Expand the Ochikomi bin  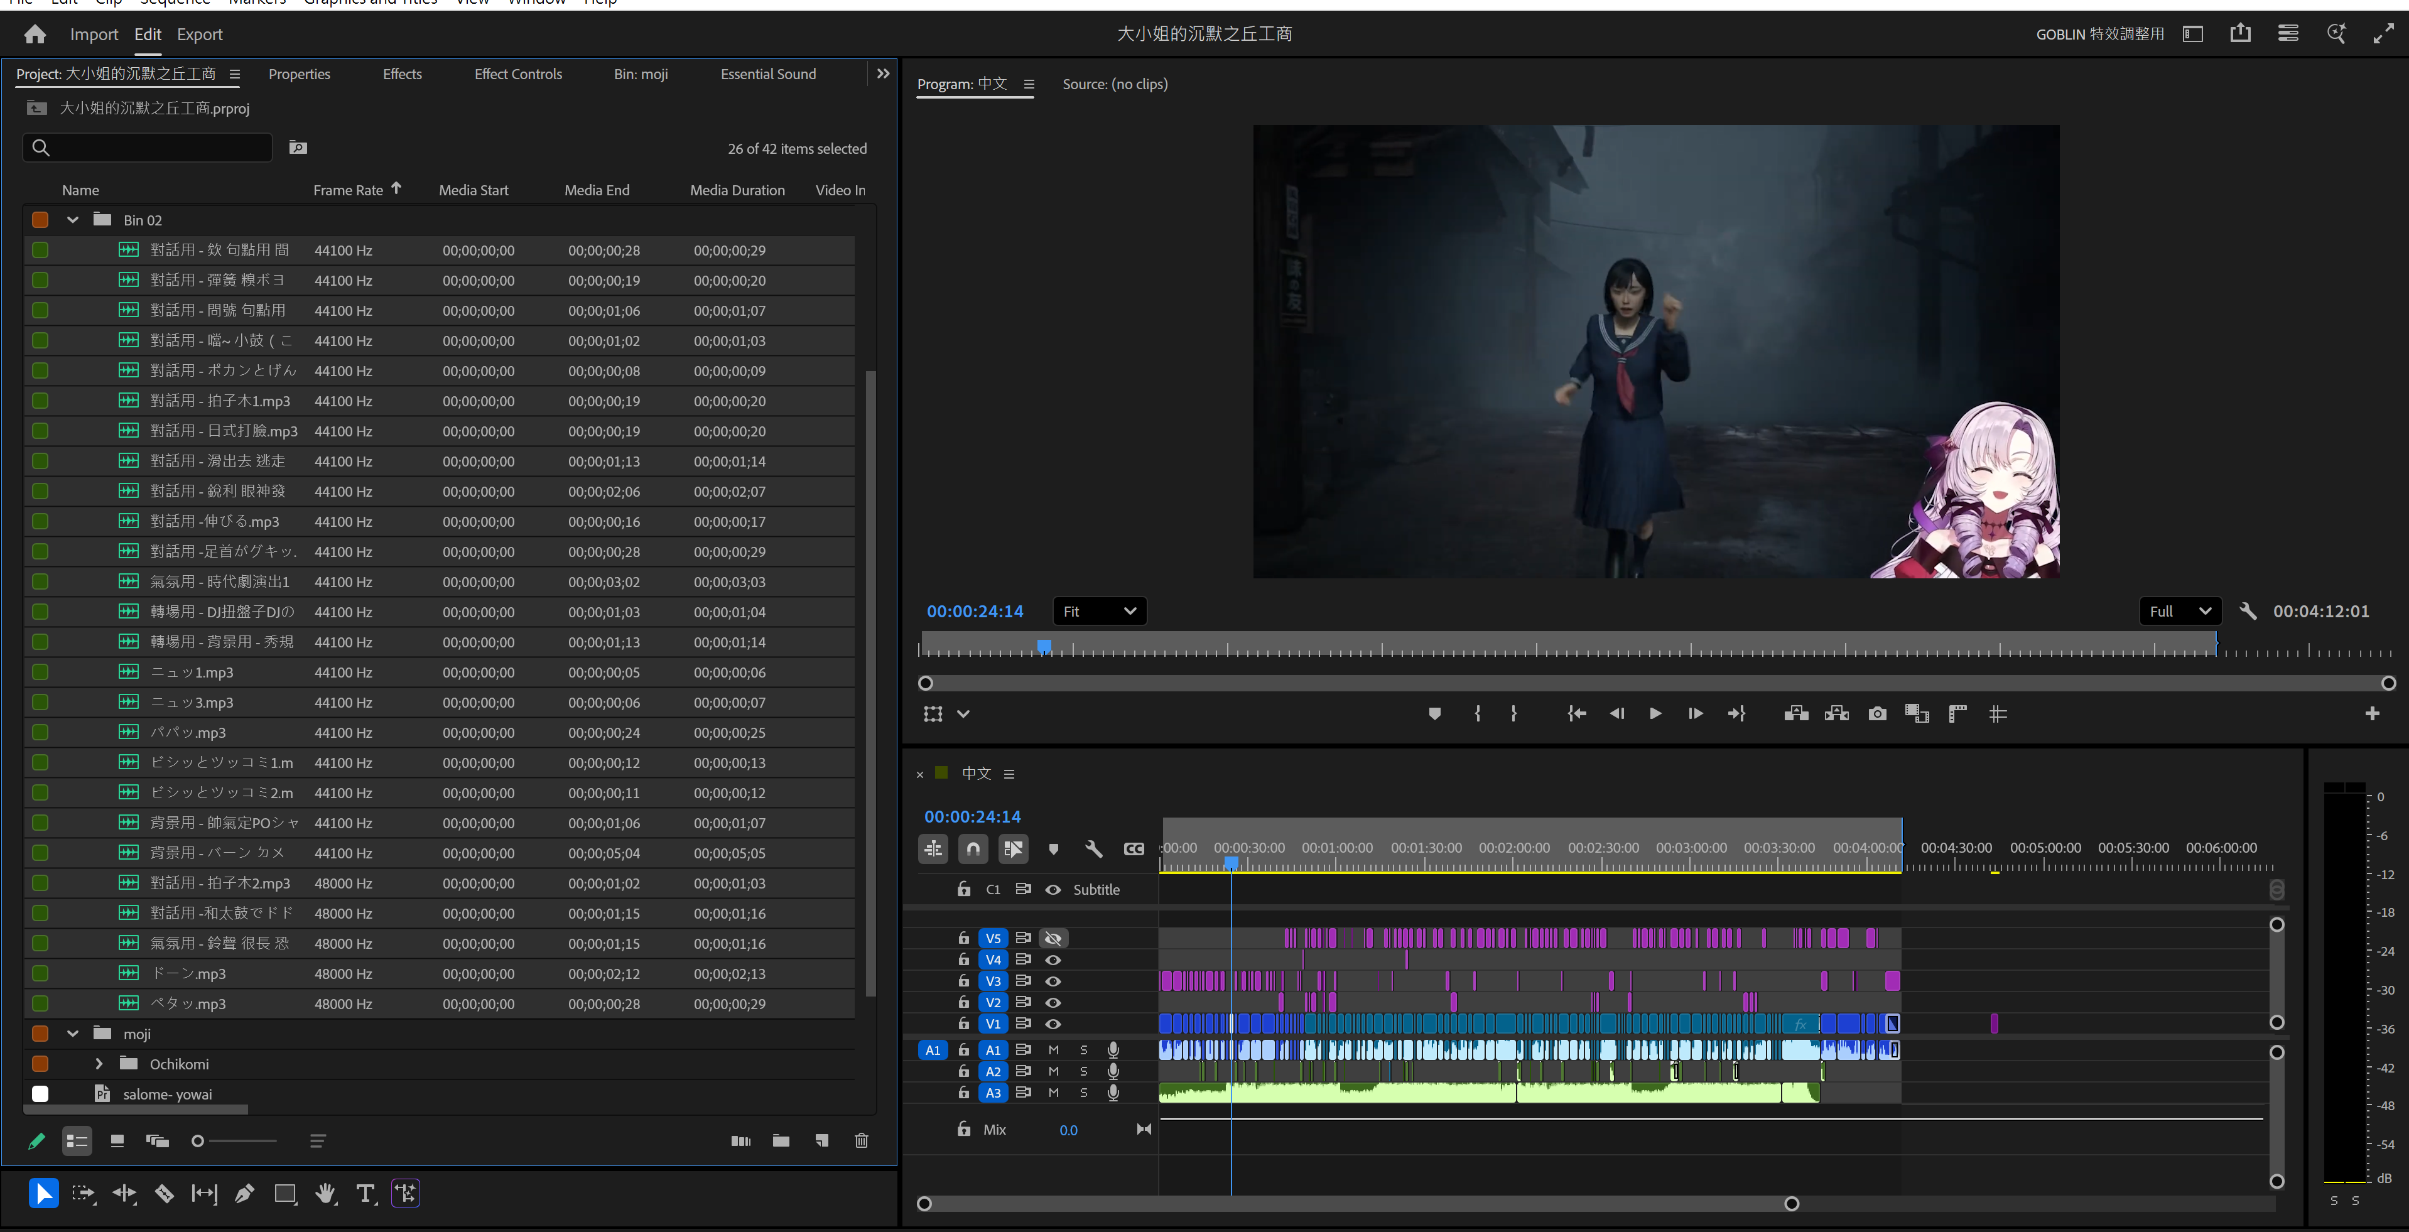coord(99,1064)
